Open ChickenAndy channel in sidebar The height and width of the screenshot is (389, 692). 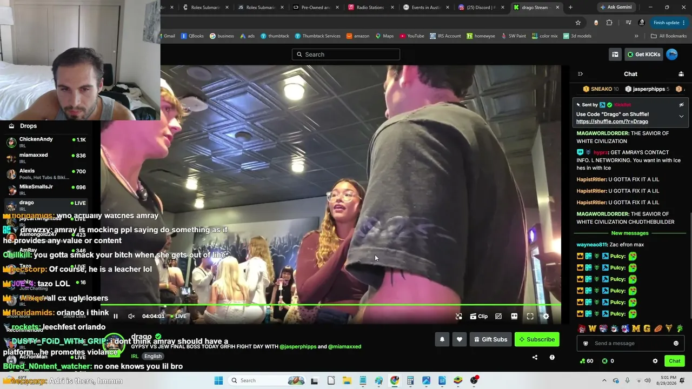[46, 142]
